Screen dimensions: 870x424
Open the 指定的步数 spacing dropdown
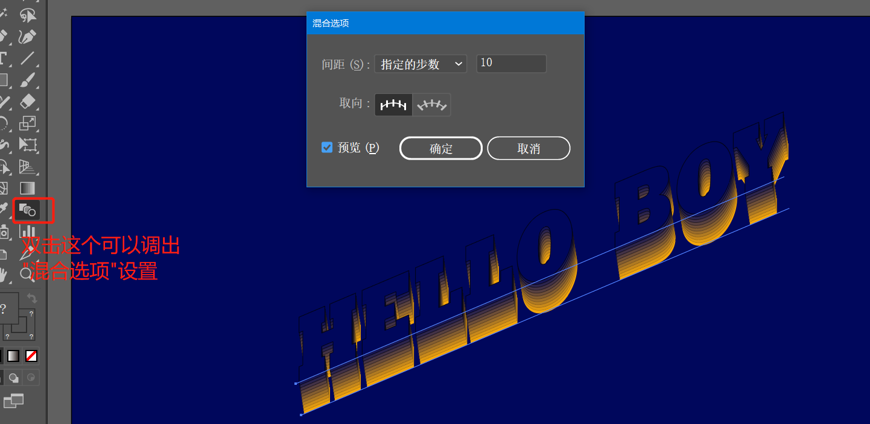click(421, 64)
